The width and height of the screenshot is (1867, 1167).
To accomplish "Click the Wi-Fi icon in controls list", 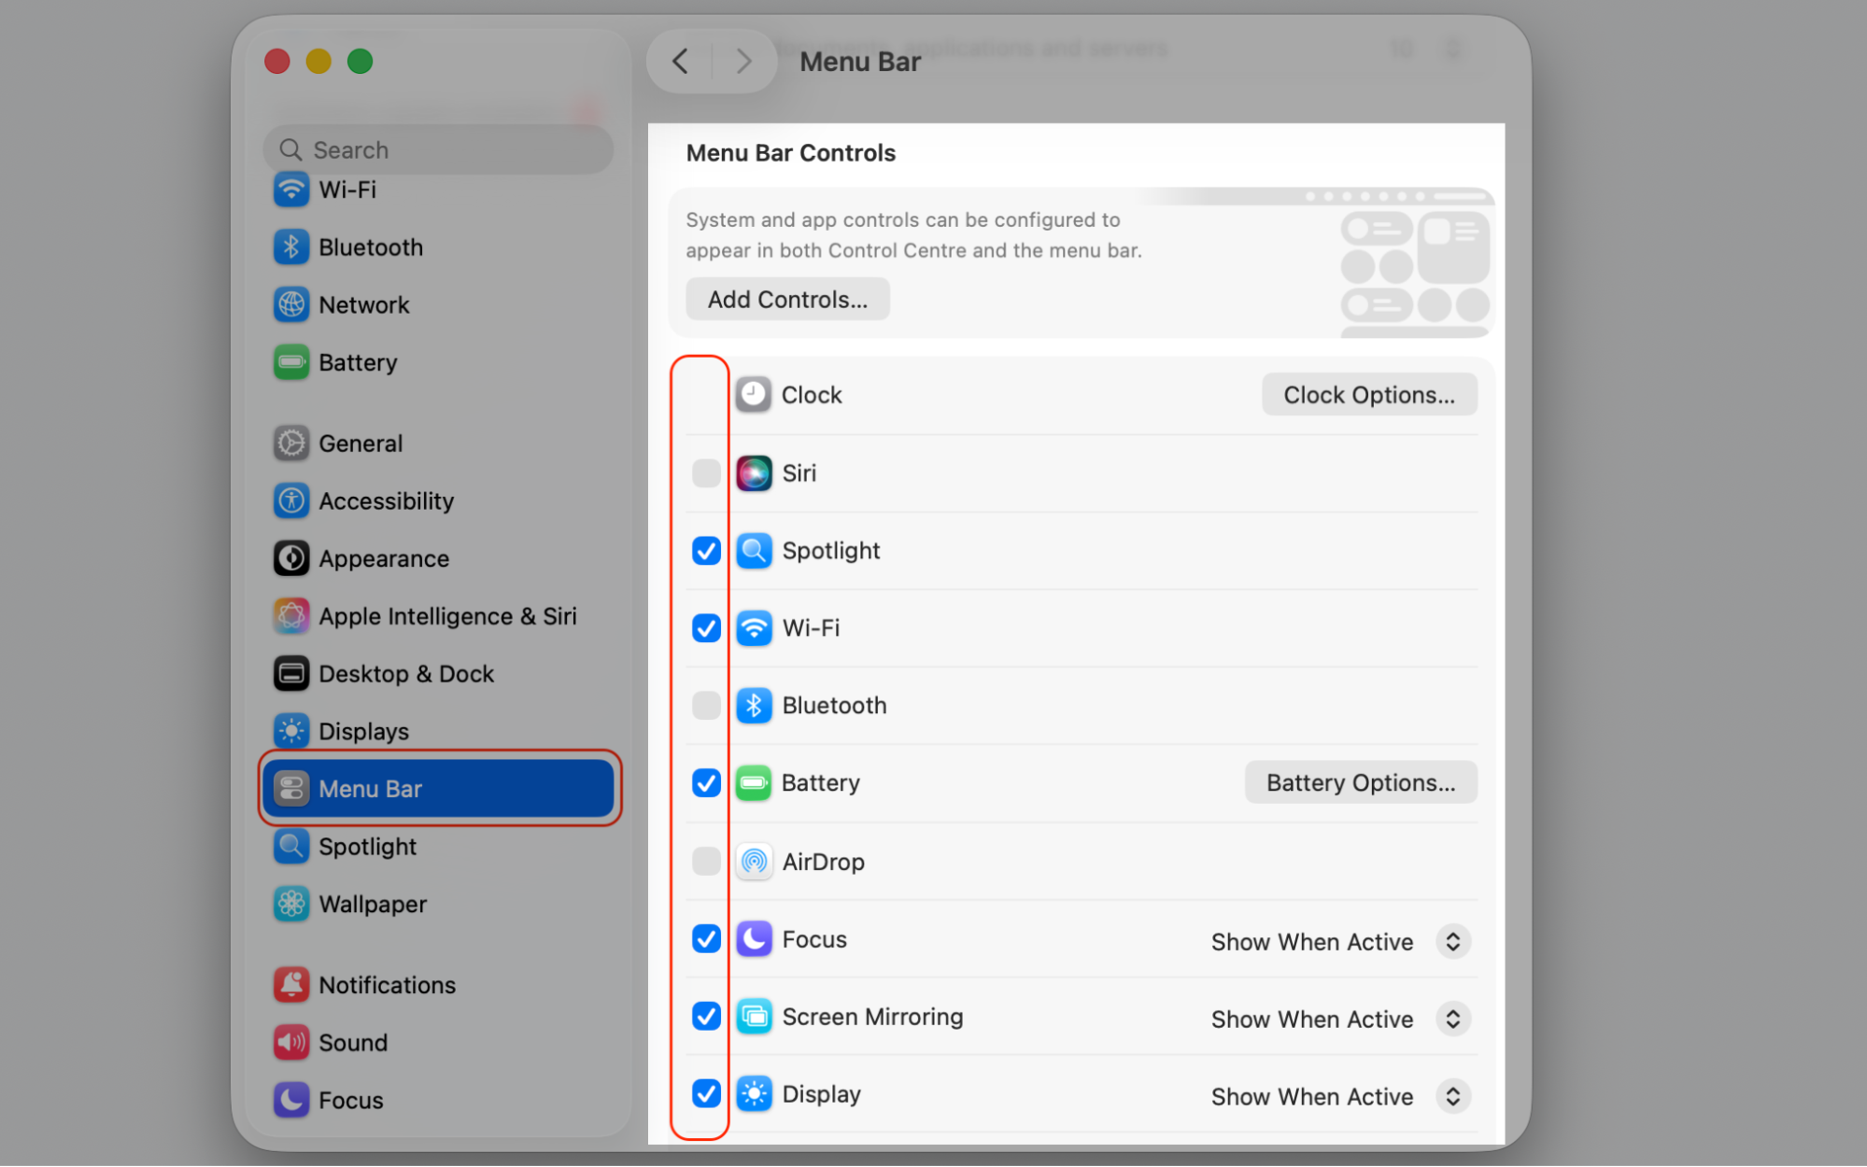I will (x=754, y=628).
